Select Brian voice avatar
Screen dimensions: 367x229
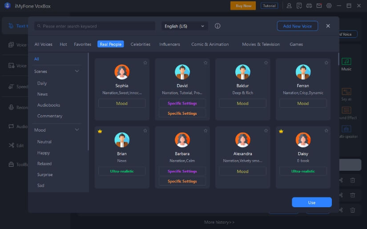122,140
